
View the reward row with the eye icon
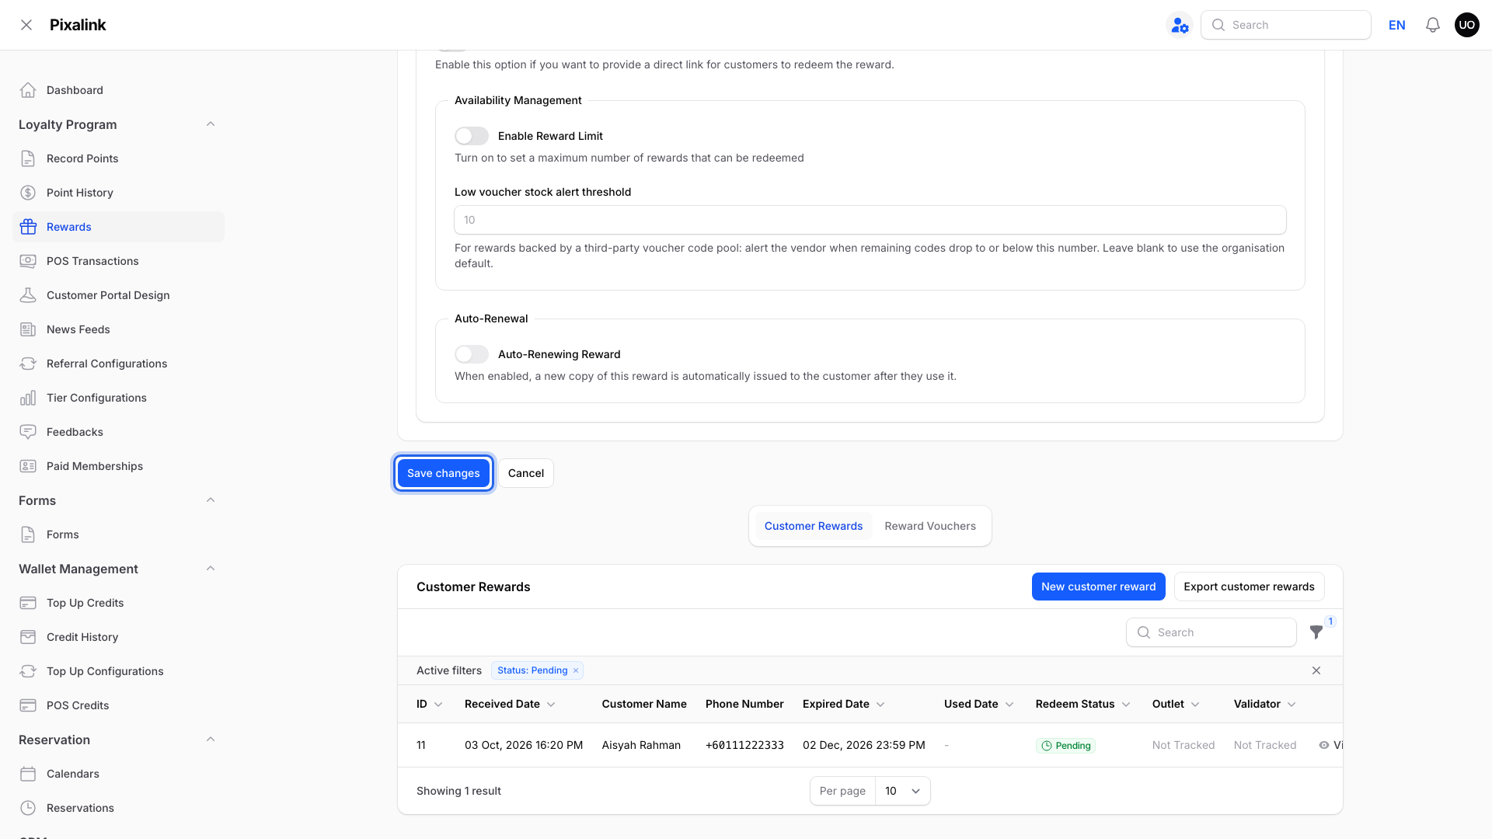coord(1324,745)
